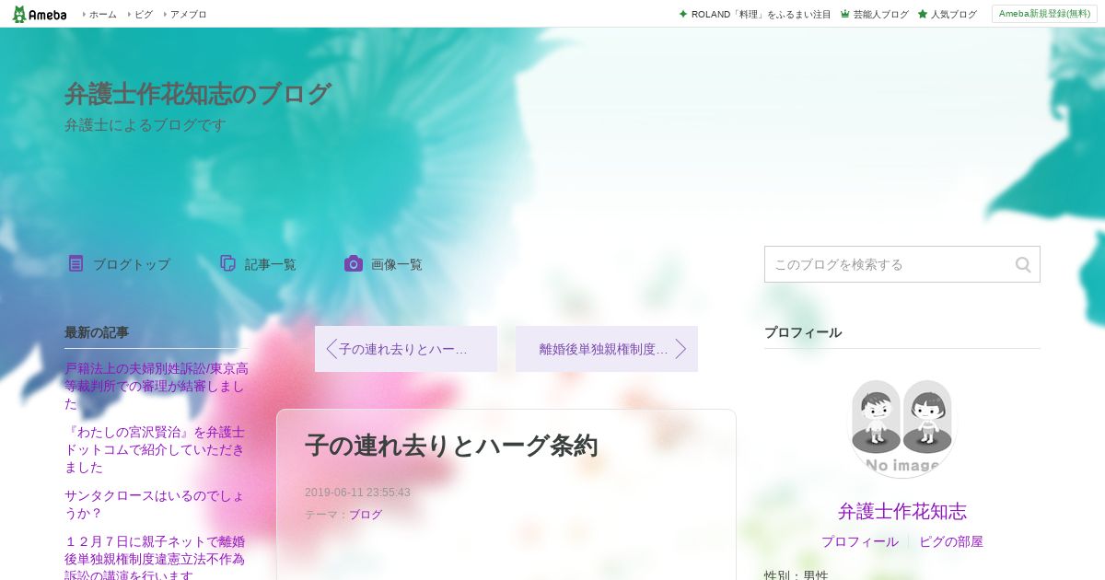Click the search magnifier icon

point(1023,264)
